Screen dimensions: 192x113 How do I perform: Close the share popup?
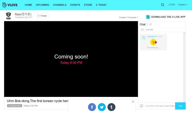[x=133, y=102]
